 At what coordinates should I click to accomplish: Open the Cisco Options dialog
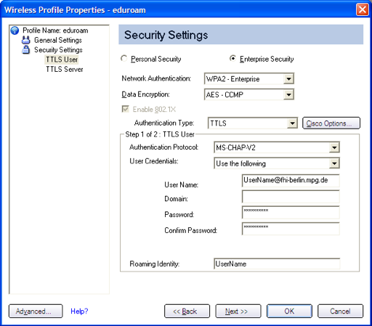coord(331,123)
